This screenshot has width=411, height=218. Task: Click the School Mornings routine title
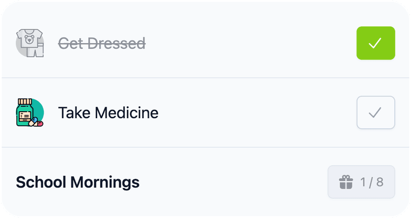[77, 182]
